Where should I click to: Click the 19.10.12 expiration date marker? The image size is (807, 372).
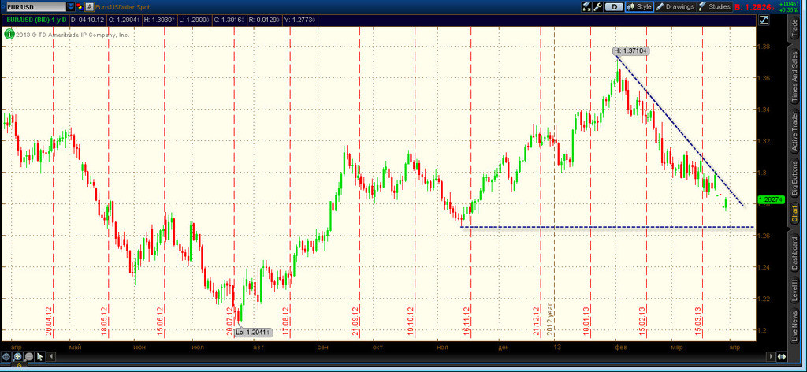(x=411, y=321)
